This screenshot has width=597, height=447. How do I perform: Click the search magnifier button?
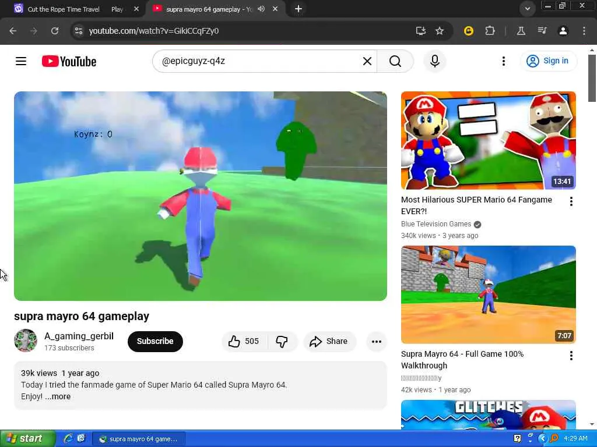point(395,61)
